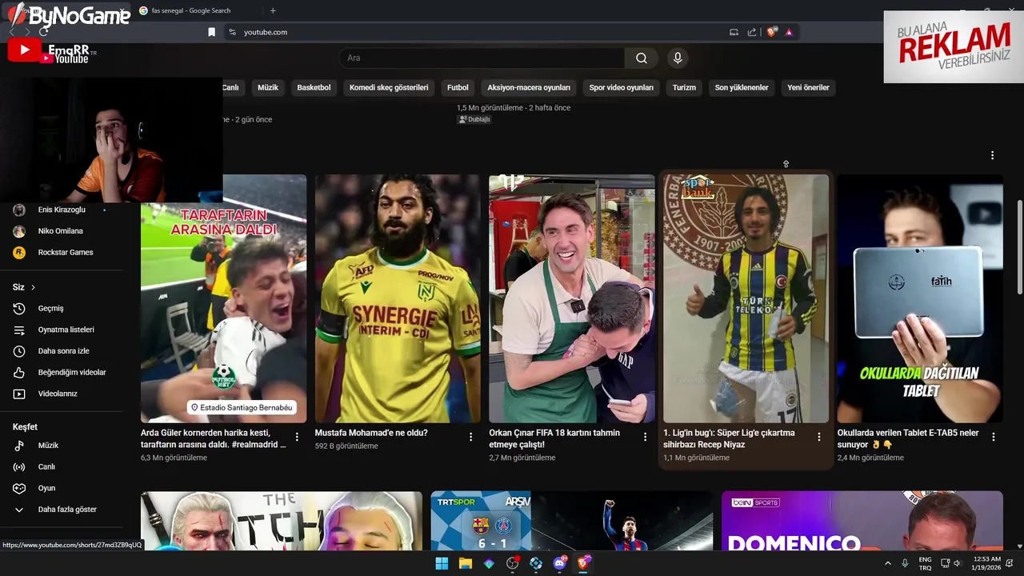Open Oynatma listeleri in the sidebar

[x=64, y=330]
